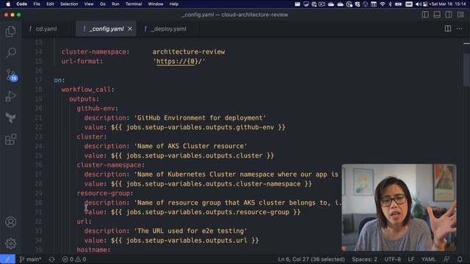Click 'architecture-review' value on line 14
Viewport: 470px width, 264px height.
click(x=189, y=52)
